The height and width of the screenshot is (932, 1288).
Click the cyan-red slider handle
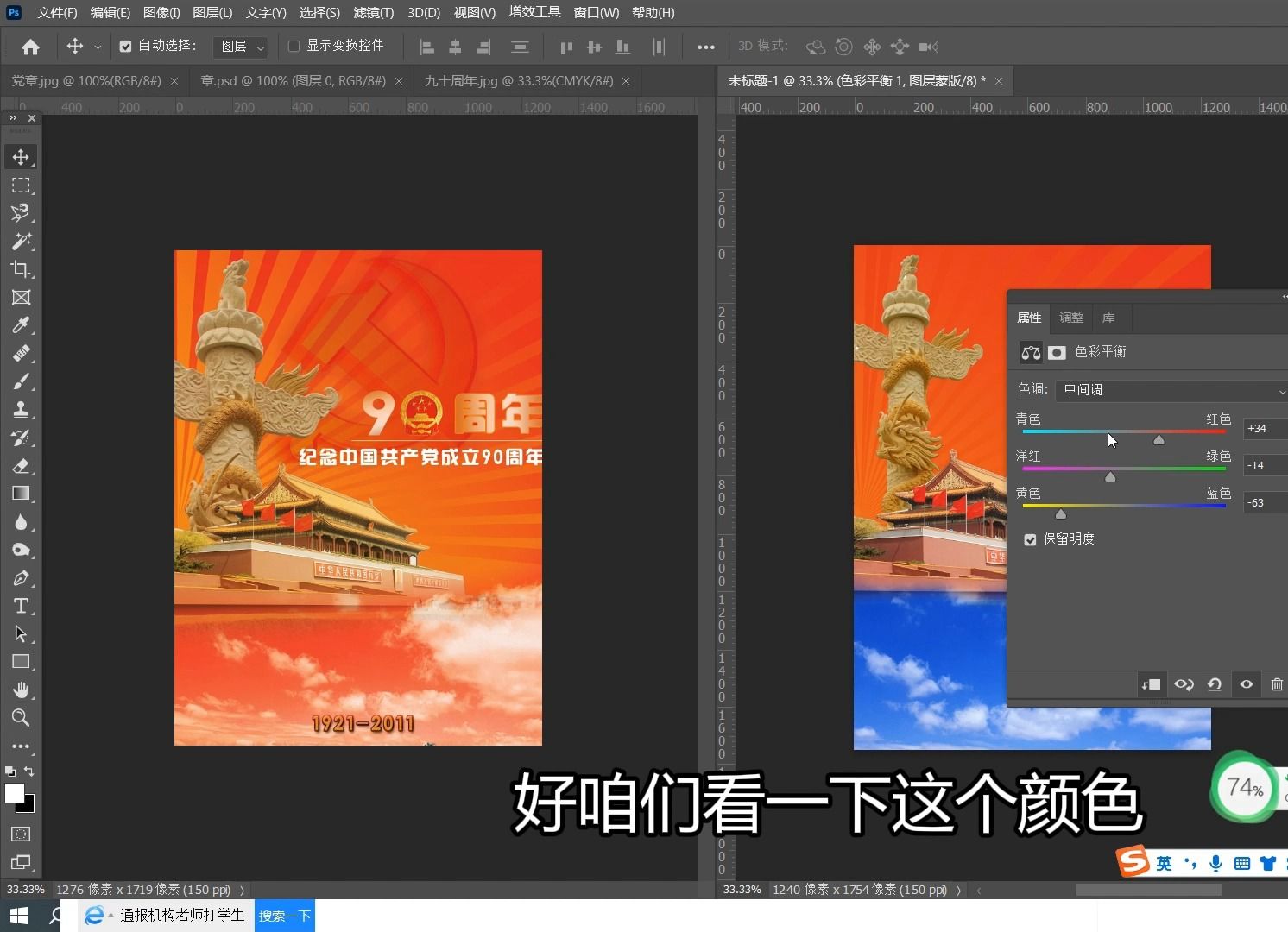(x=1159, y=439)
